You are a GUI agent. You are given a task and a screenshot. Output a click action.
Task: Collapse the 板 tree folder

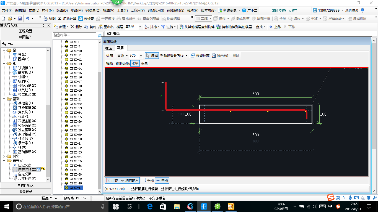pyautogui.click(x=4, y=63)
